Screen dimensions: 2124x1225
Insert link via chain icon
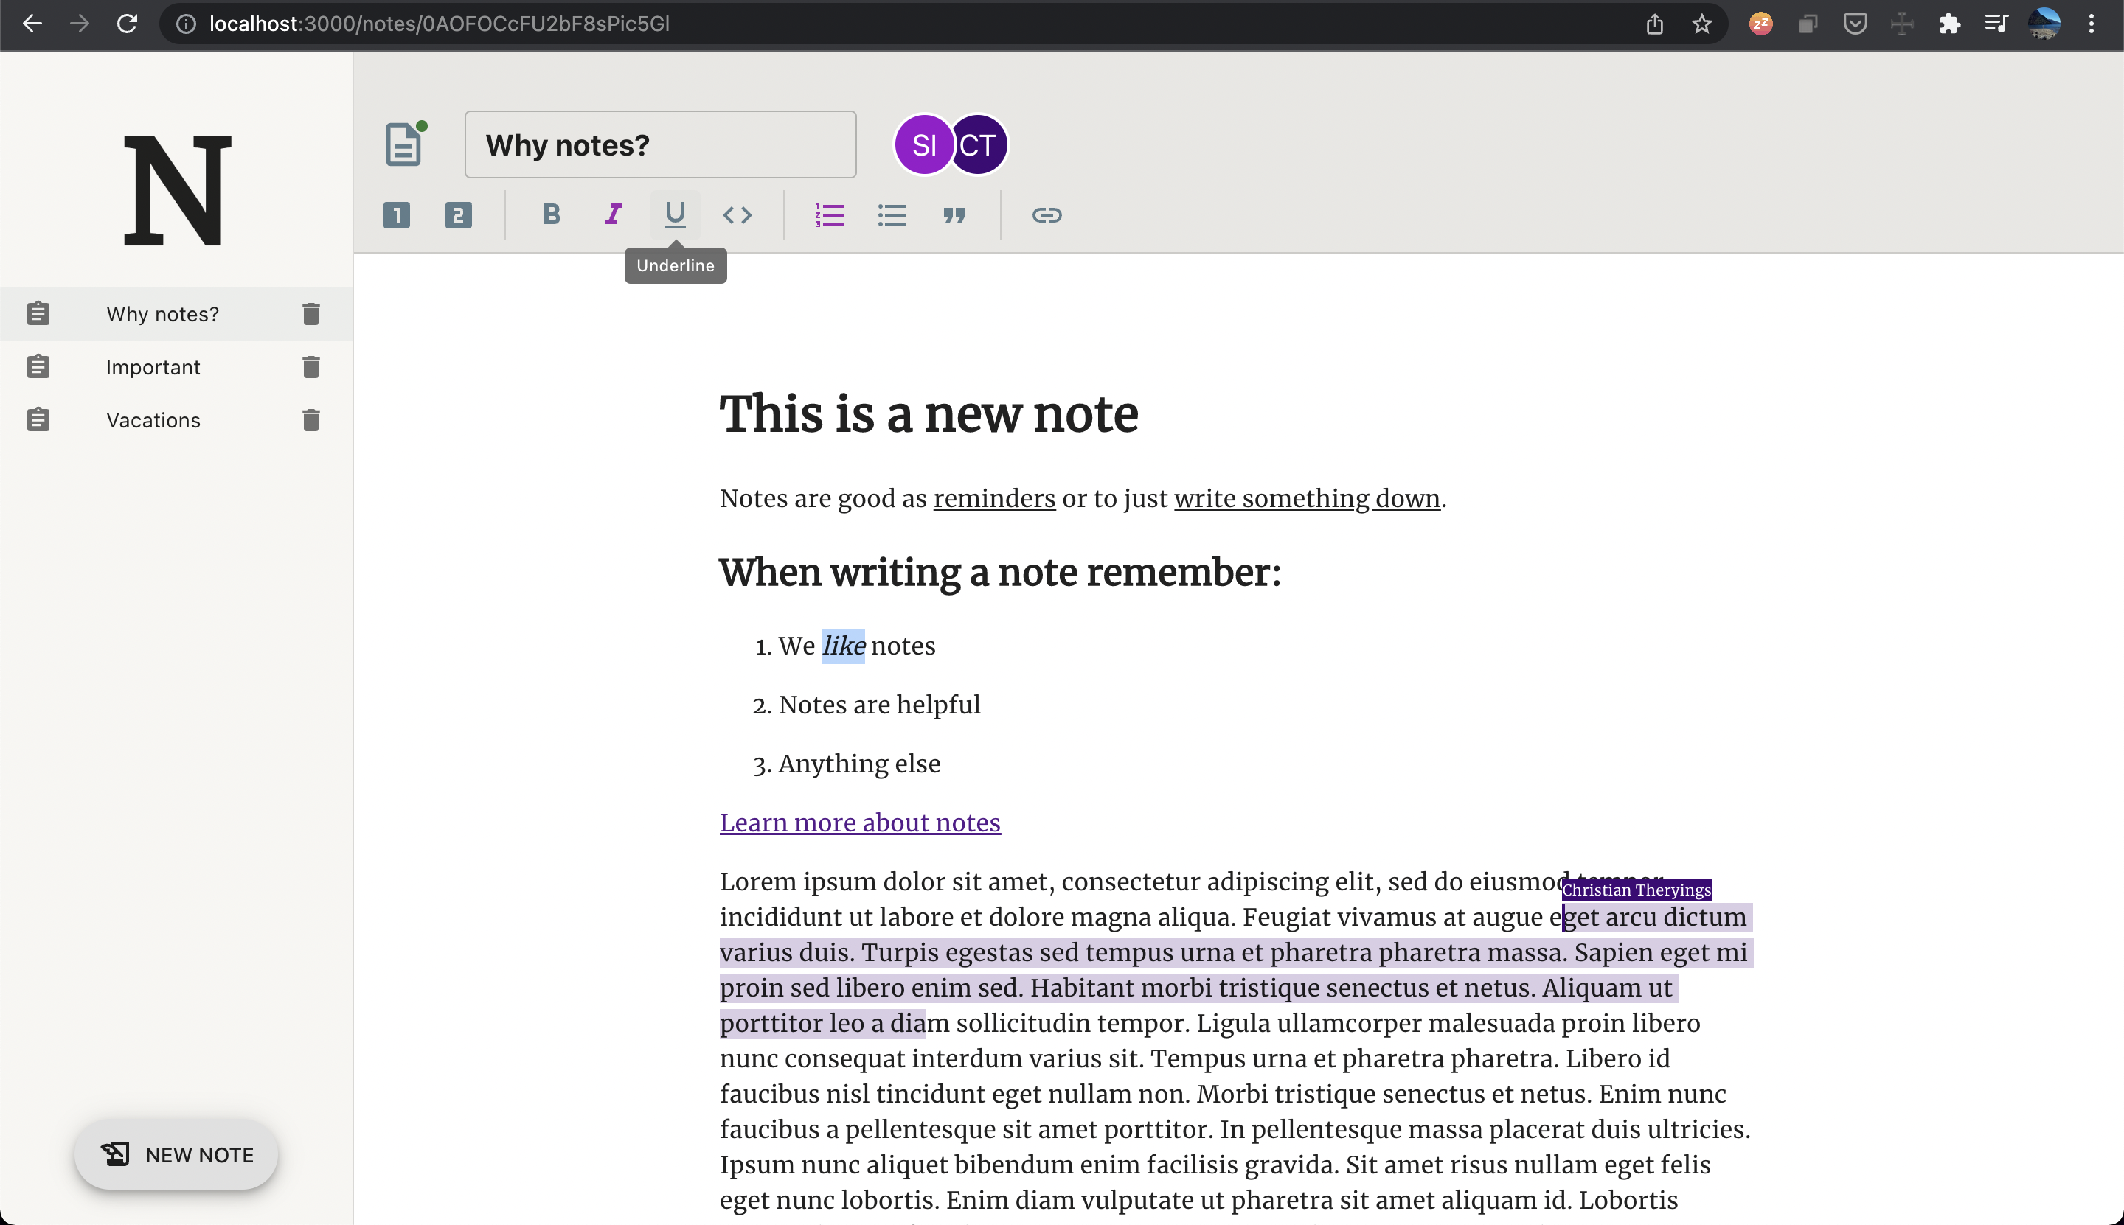pyautogui.click(x=1047, y=215)
